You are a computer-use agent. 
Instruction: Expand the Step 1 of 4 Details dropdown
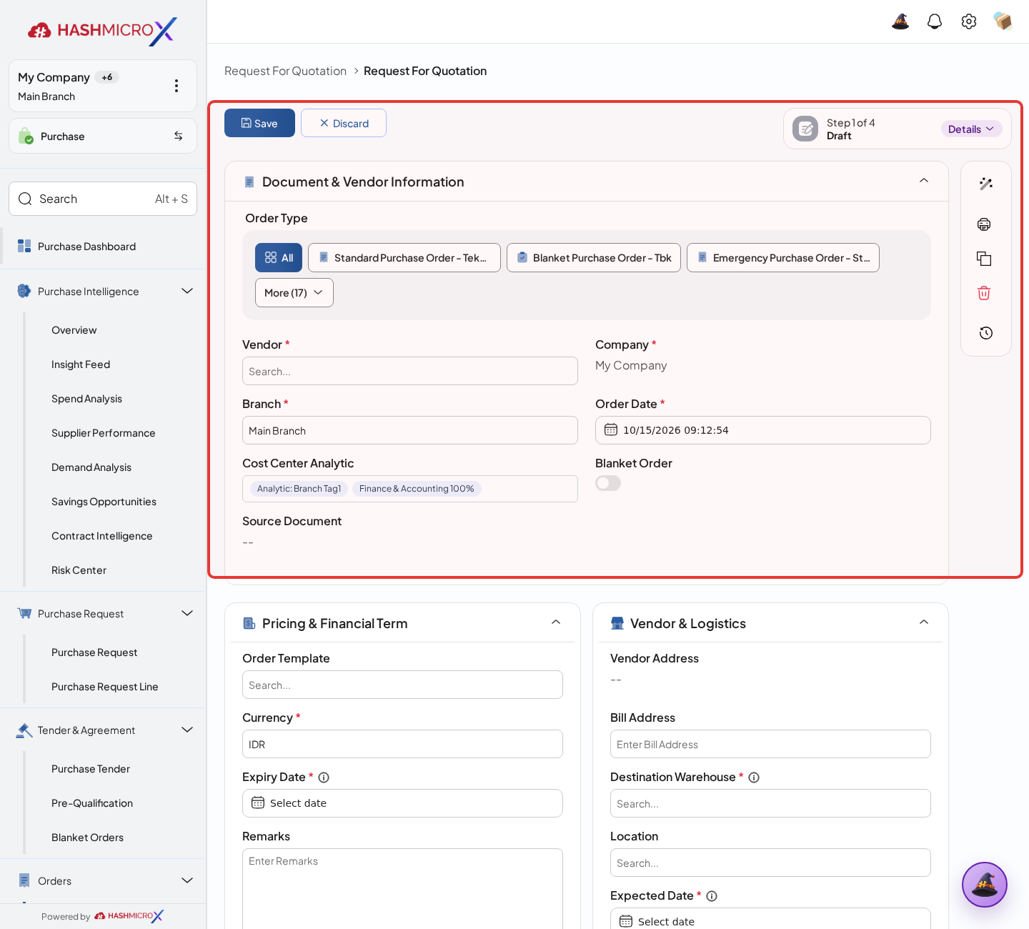(971, 129)
